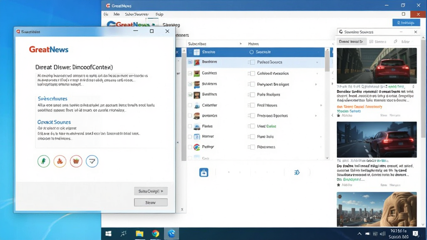Click the down arrow at the list scrollbar bottom
The height and width of the screenshot is (240, 427).
pyautogui.click(x=327, y=158)
